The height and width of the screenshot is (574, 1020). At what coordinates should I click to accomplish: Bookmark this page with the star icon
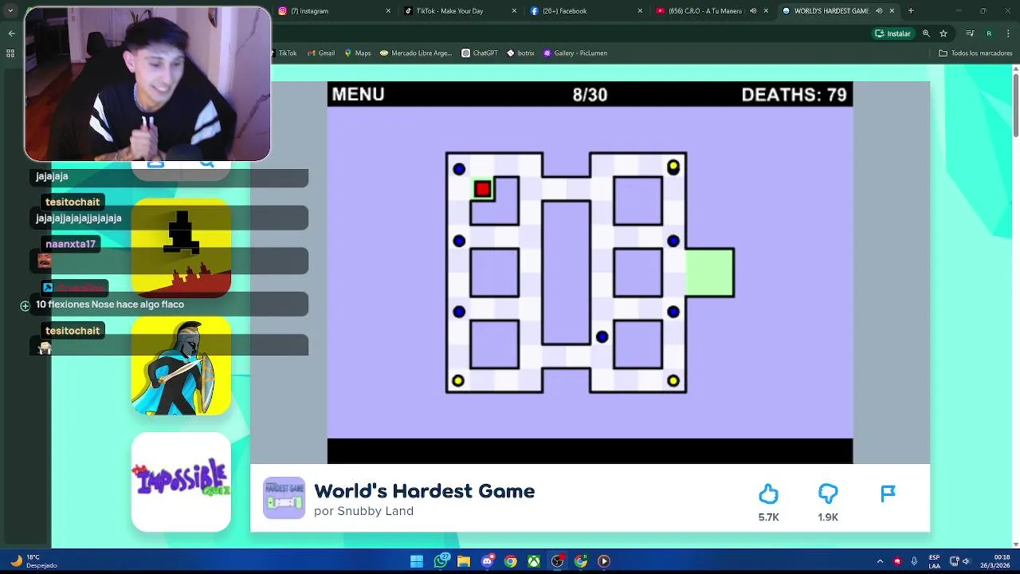(x=943, y=33)
